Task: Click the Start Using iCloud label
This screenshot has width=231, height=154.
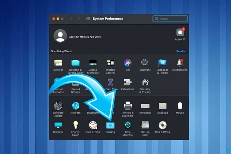Action: [x=61, y=51]
